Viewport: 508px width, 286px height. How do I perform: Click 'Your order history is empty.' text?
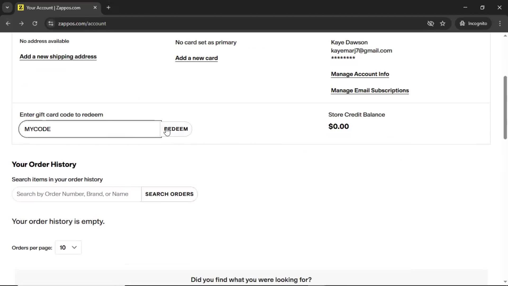tap(58, 221)
